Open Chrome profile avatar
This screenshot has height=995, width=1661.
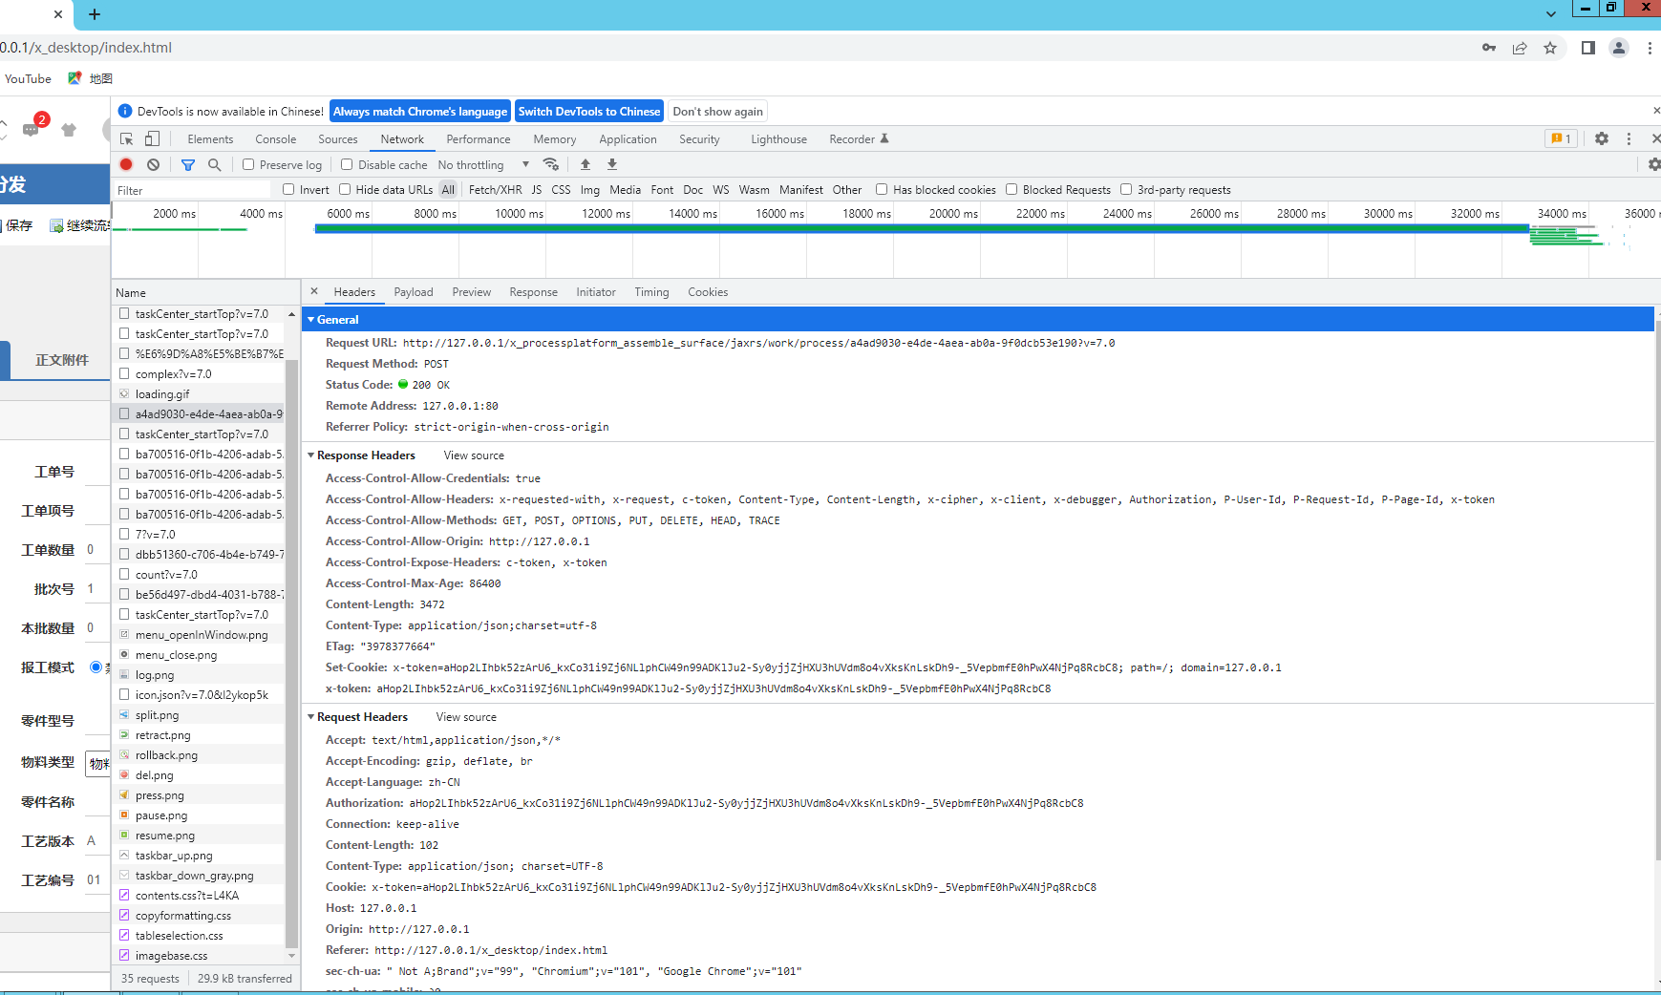(1619, 48)
